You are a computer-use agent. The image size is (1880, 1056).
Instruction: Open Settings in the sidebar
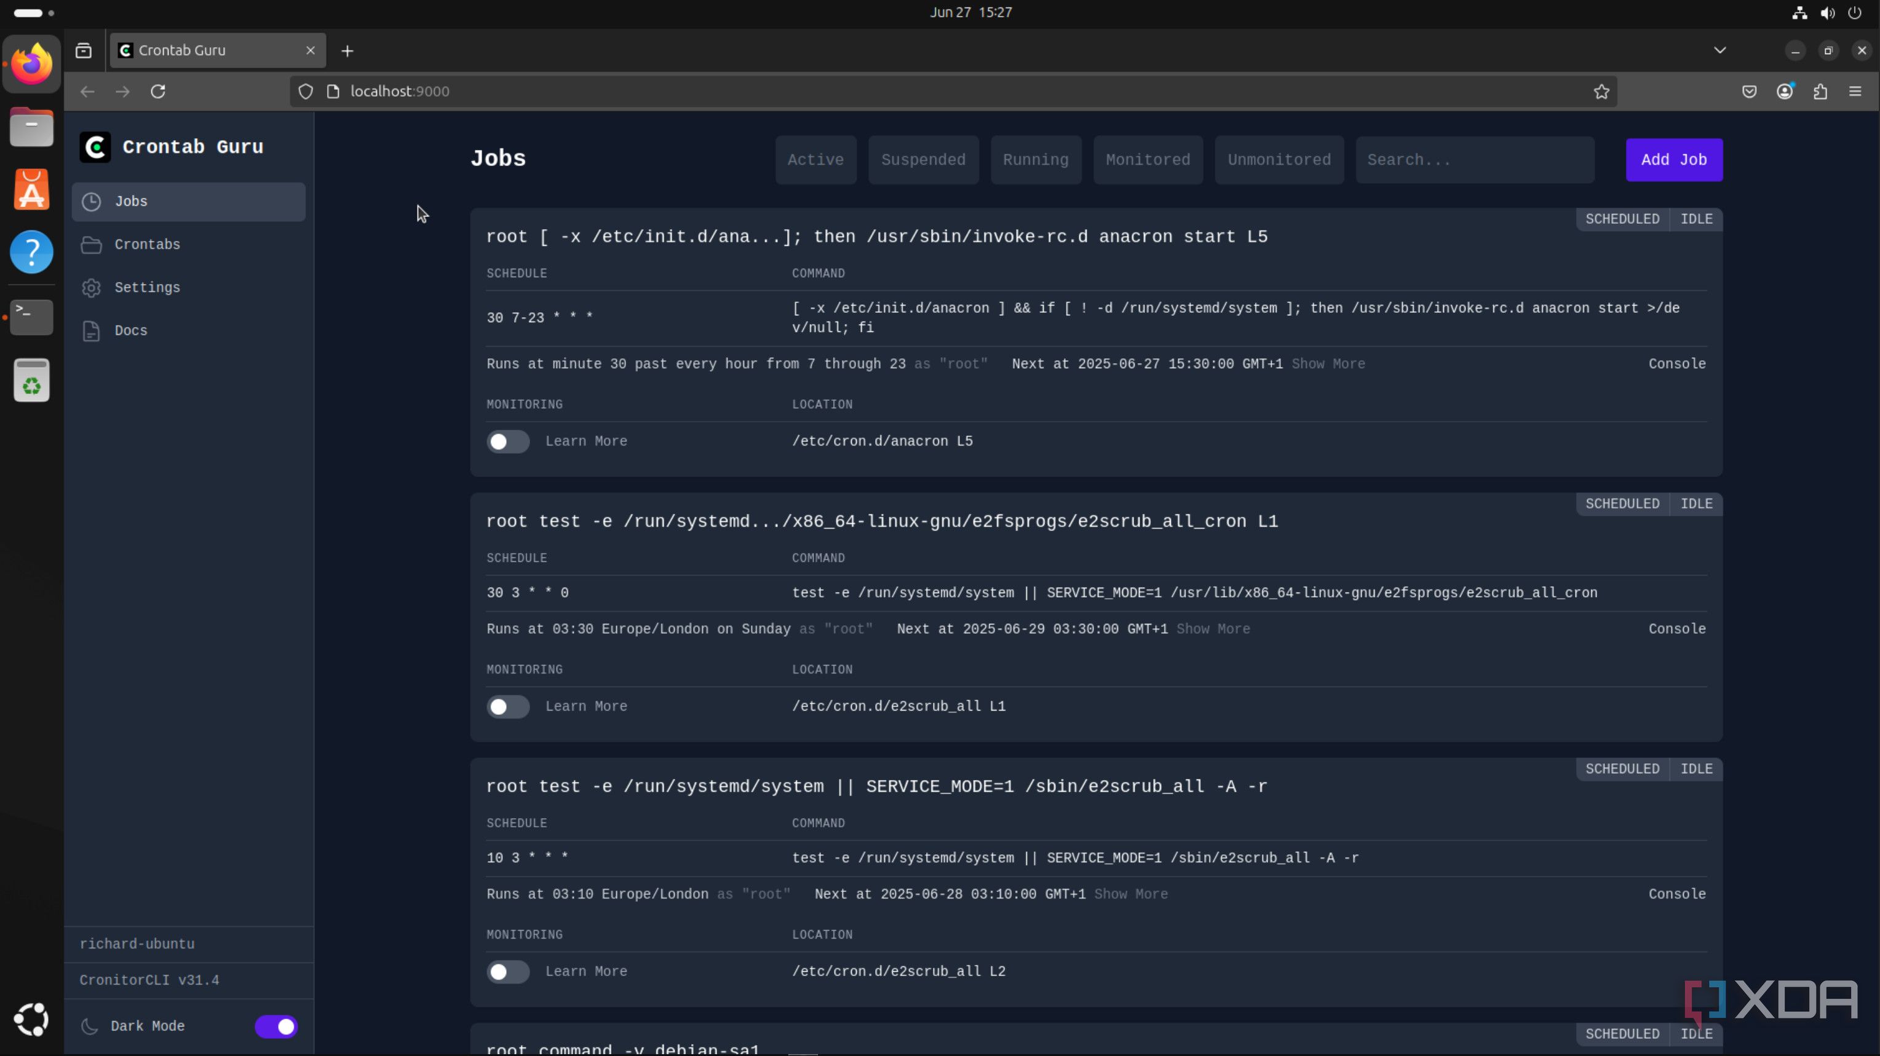(x=188, y=287)
